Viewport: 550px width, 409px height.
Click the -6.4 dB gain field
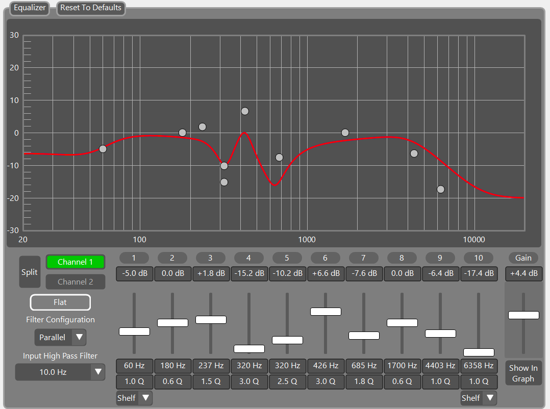(x=441, y=273)
